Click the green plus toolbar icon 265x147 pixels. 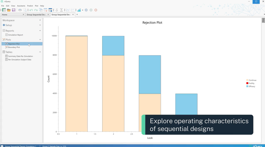point(91,10)
